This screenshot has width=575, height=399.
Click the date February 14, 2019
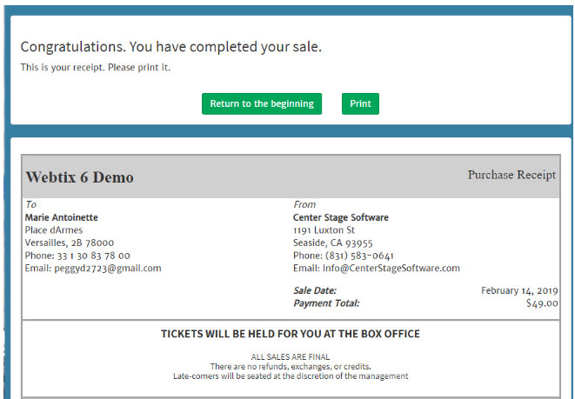519,290
